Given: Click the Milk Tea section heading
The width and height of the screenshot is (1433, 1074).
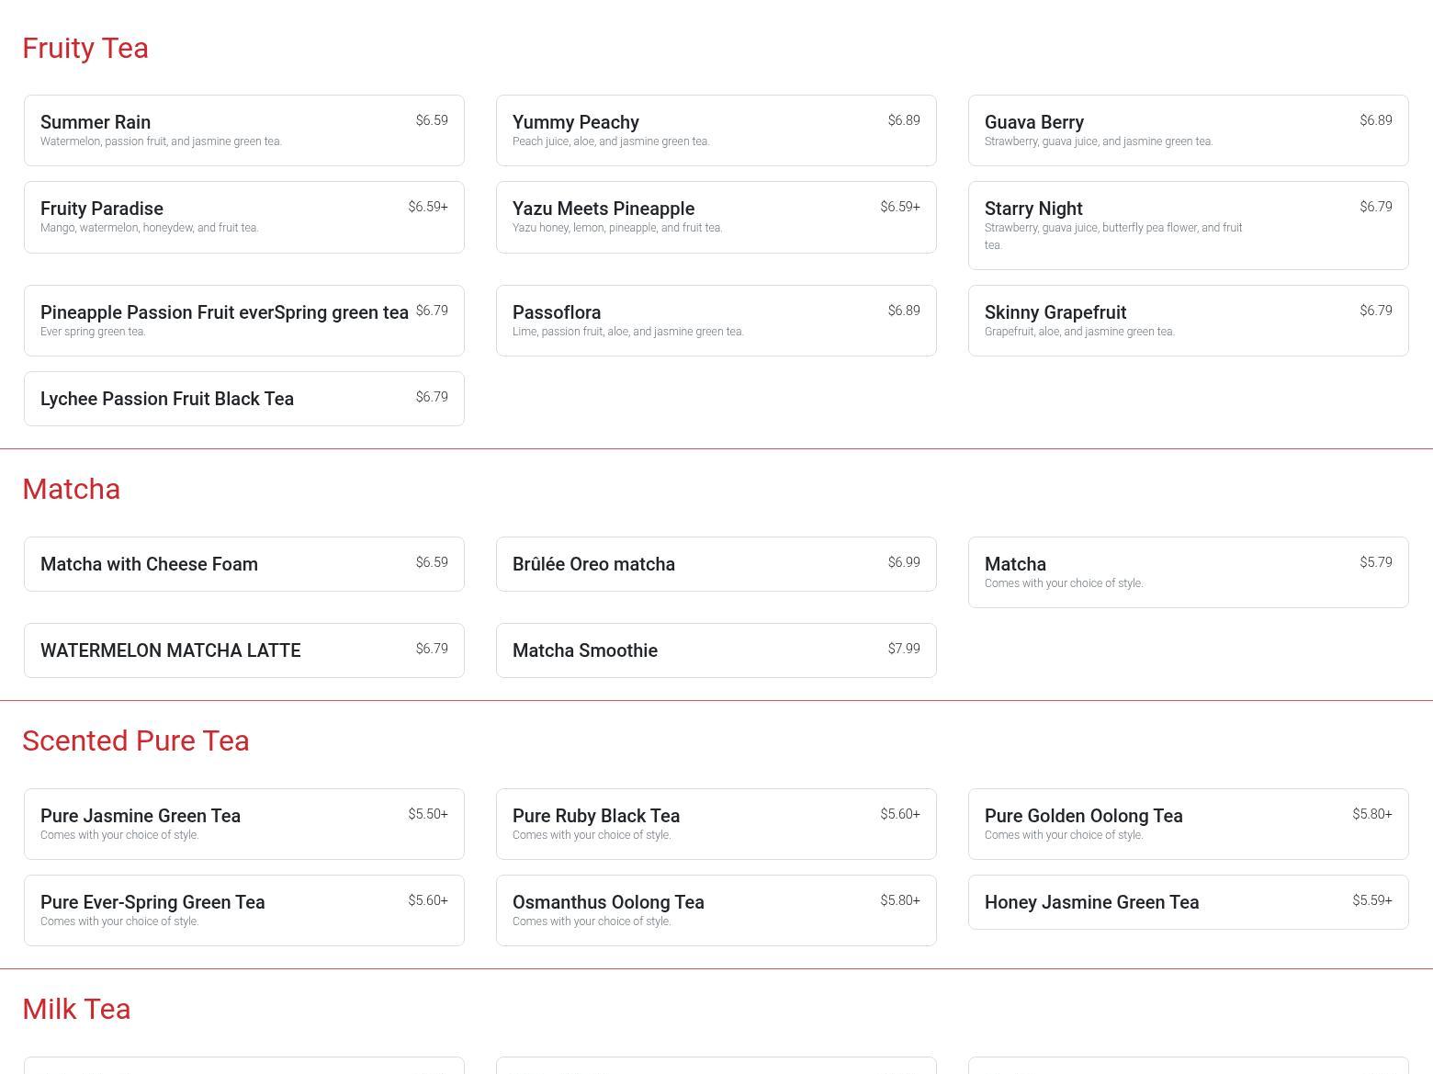Looking at the screenshot, I should click(x=76, y=1009).
